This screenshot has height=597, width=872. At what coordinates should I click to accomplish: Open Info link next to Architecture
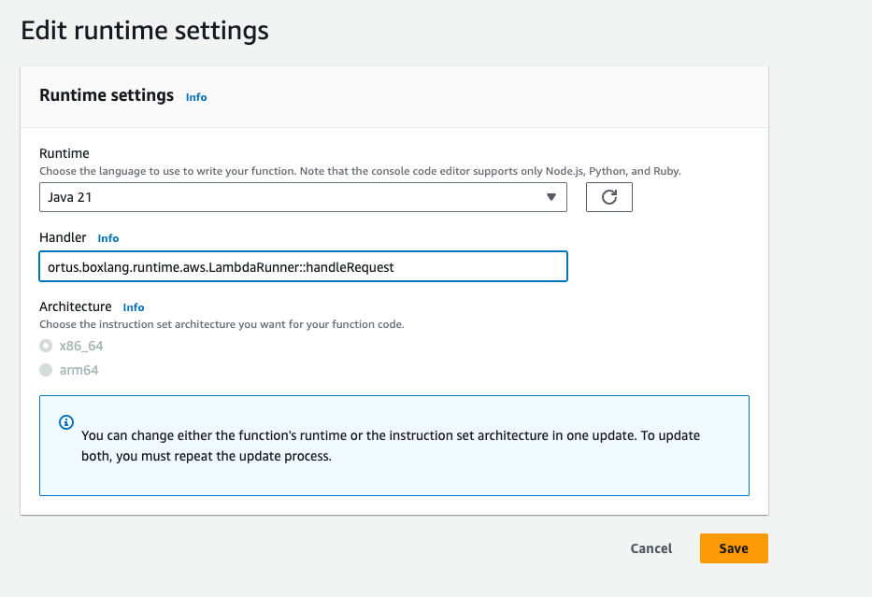pos(134,307)
